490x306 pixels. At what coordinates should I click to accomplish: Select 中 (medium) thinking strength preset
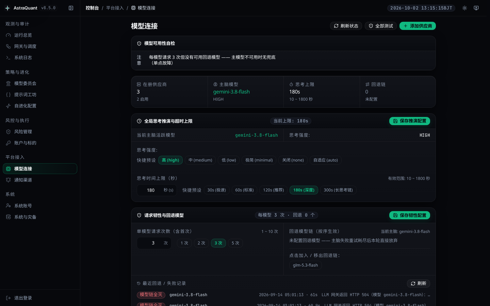200,160
